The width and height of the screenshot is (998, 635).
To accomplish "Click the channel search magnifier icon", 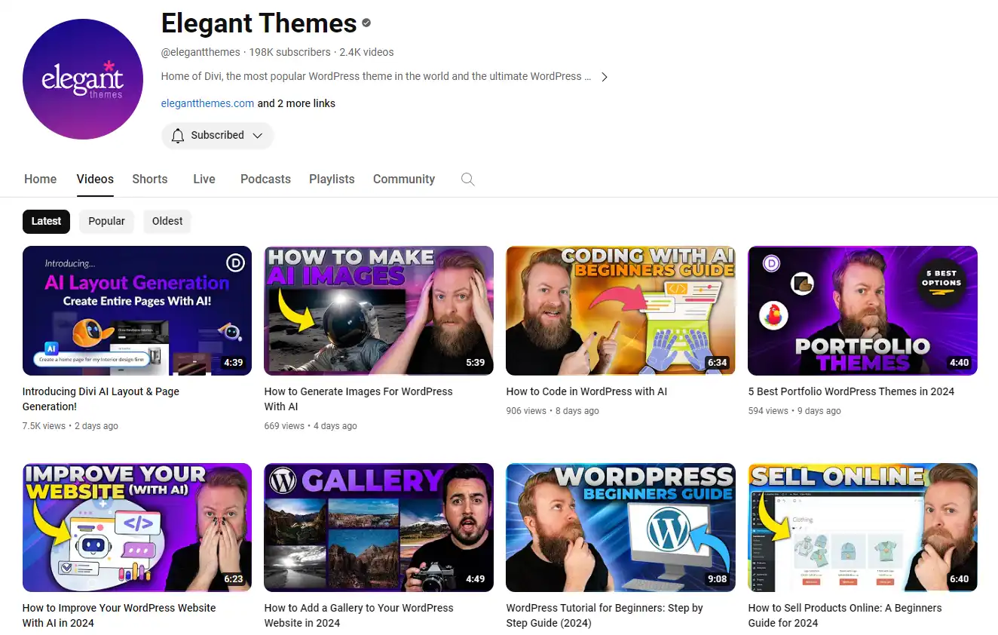I will (467, 179).
